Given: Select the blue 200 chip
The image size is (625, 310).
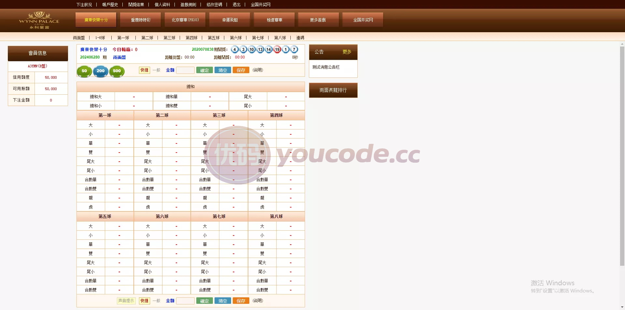Looking at the screenshot, I should [x=101, y=71].
